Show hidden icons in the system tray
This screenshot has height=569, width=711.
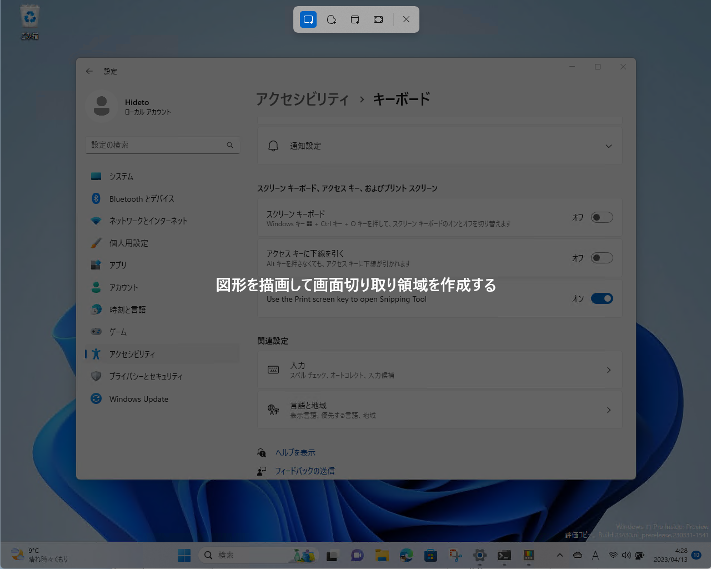click(559, 555)
